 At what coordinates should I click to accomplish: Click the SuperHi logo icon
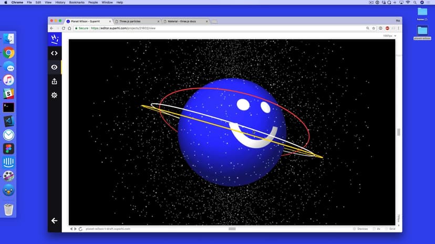click(x=54, y=39)
